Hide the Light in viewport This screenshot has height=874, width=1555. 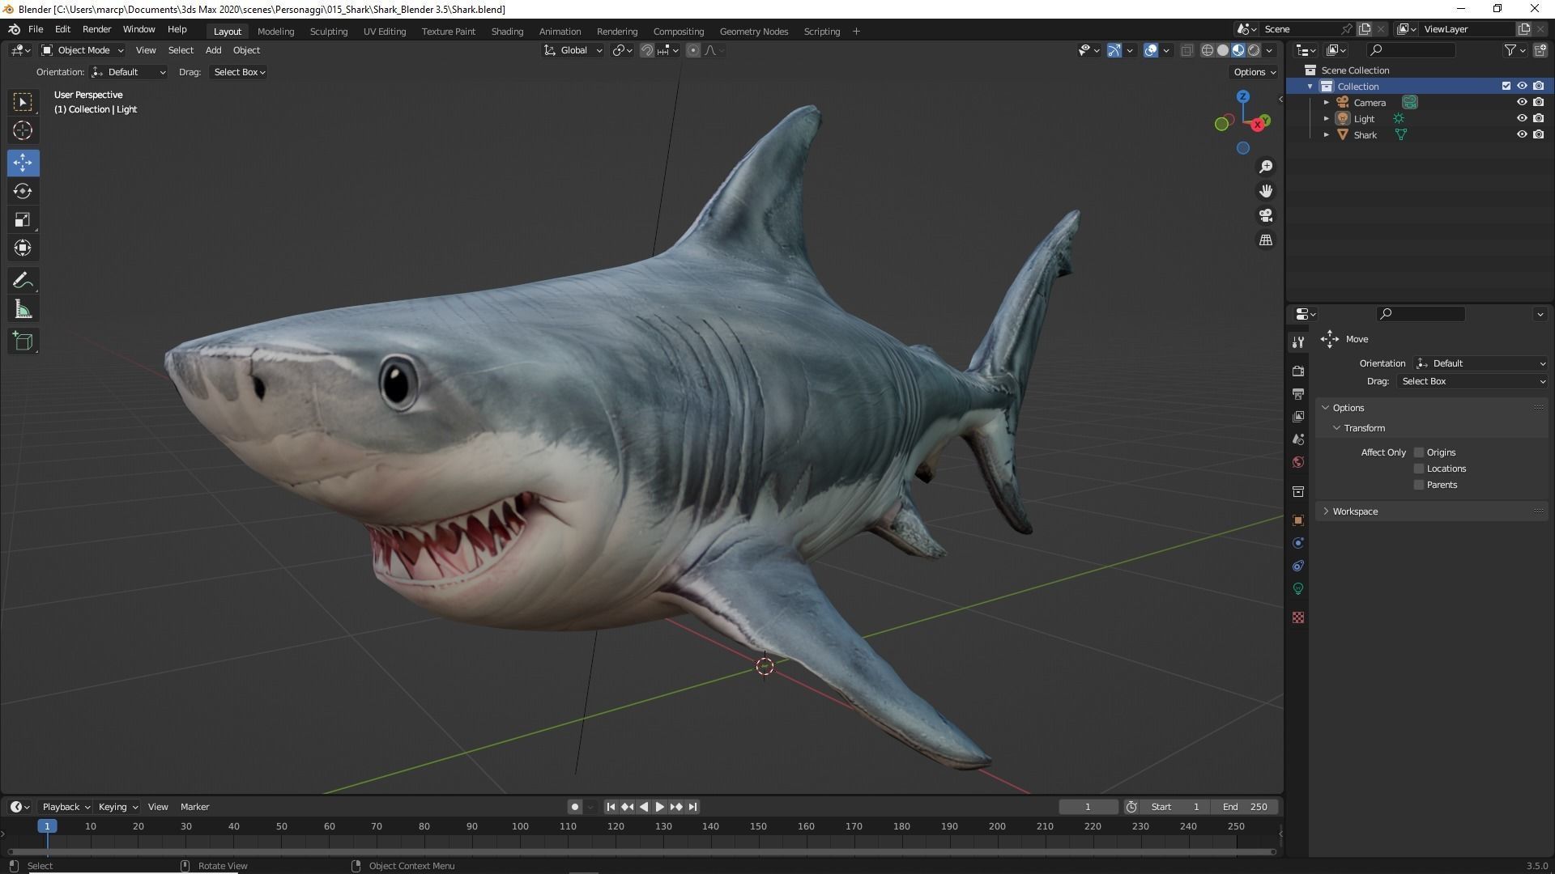[1522, 118]
